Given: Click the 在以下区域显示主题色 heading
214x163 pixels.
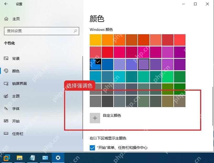Looking at the screenshot, I should (108, 138).
